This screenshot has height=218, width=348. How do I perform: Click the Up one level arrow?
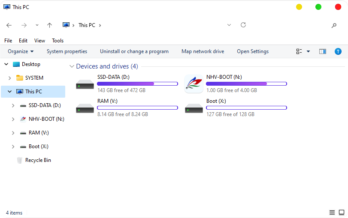pyautogui.click(x=49, y=25)
